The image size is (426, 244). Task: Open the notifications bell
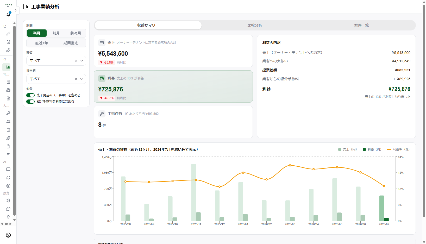[8, 14]
